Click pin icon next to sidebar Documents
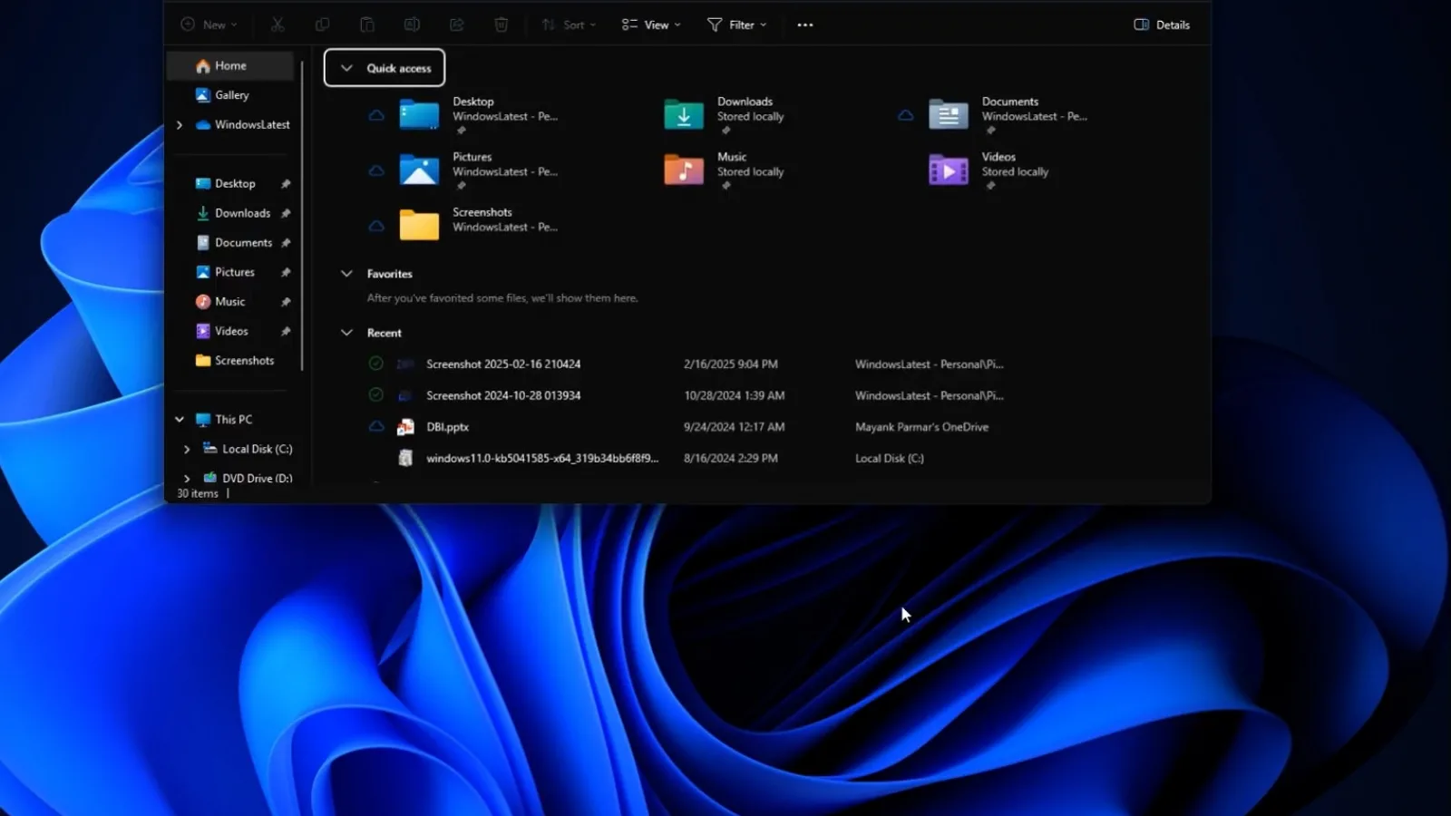 click(x=286, y=243)
